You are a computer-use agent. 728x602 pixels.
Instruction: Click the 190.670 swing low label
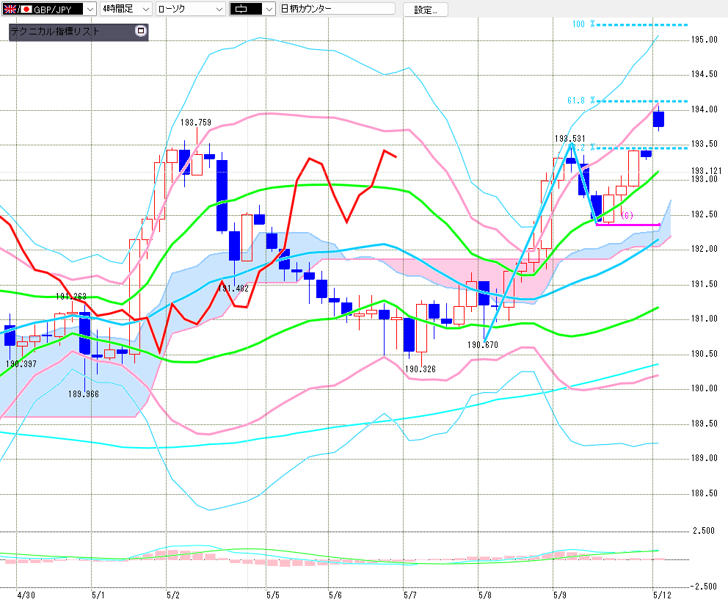pos(483,344)
